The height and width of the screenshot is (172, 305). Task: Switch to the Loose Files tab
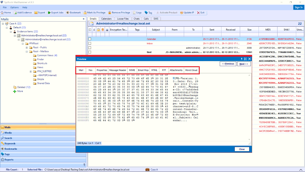click(x=123, y=19)
